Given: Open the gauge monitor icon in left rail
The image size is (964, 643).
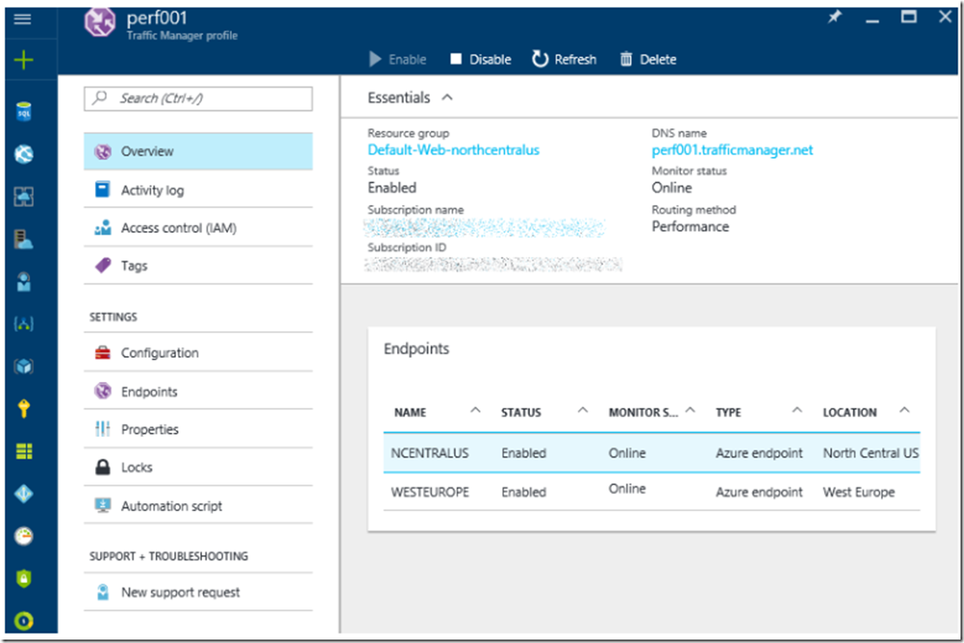Looking at the screenshot, I should pos(23,536).
